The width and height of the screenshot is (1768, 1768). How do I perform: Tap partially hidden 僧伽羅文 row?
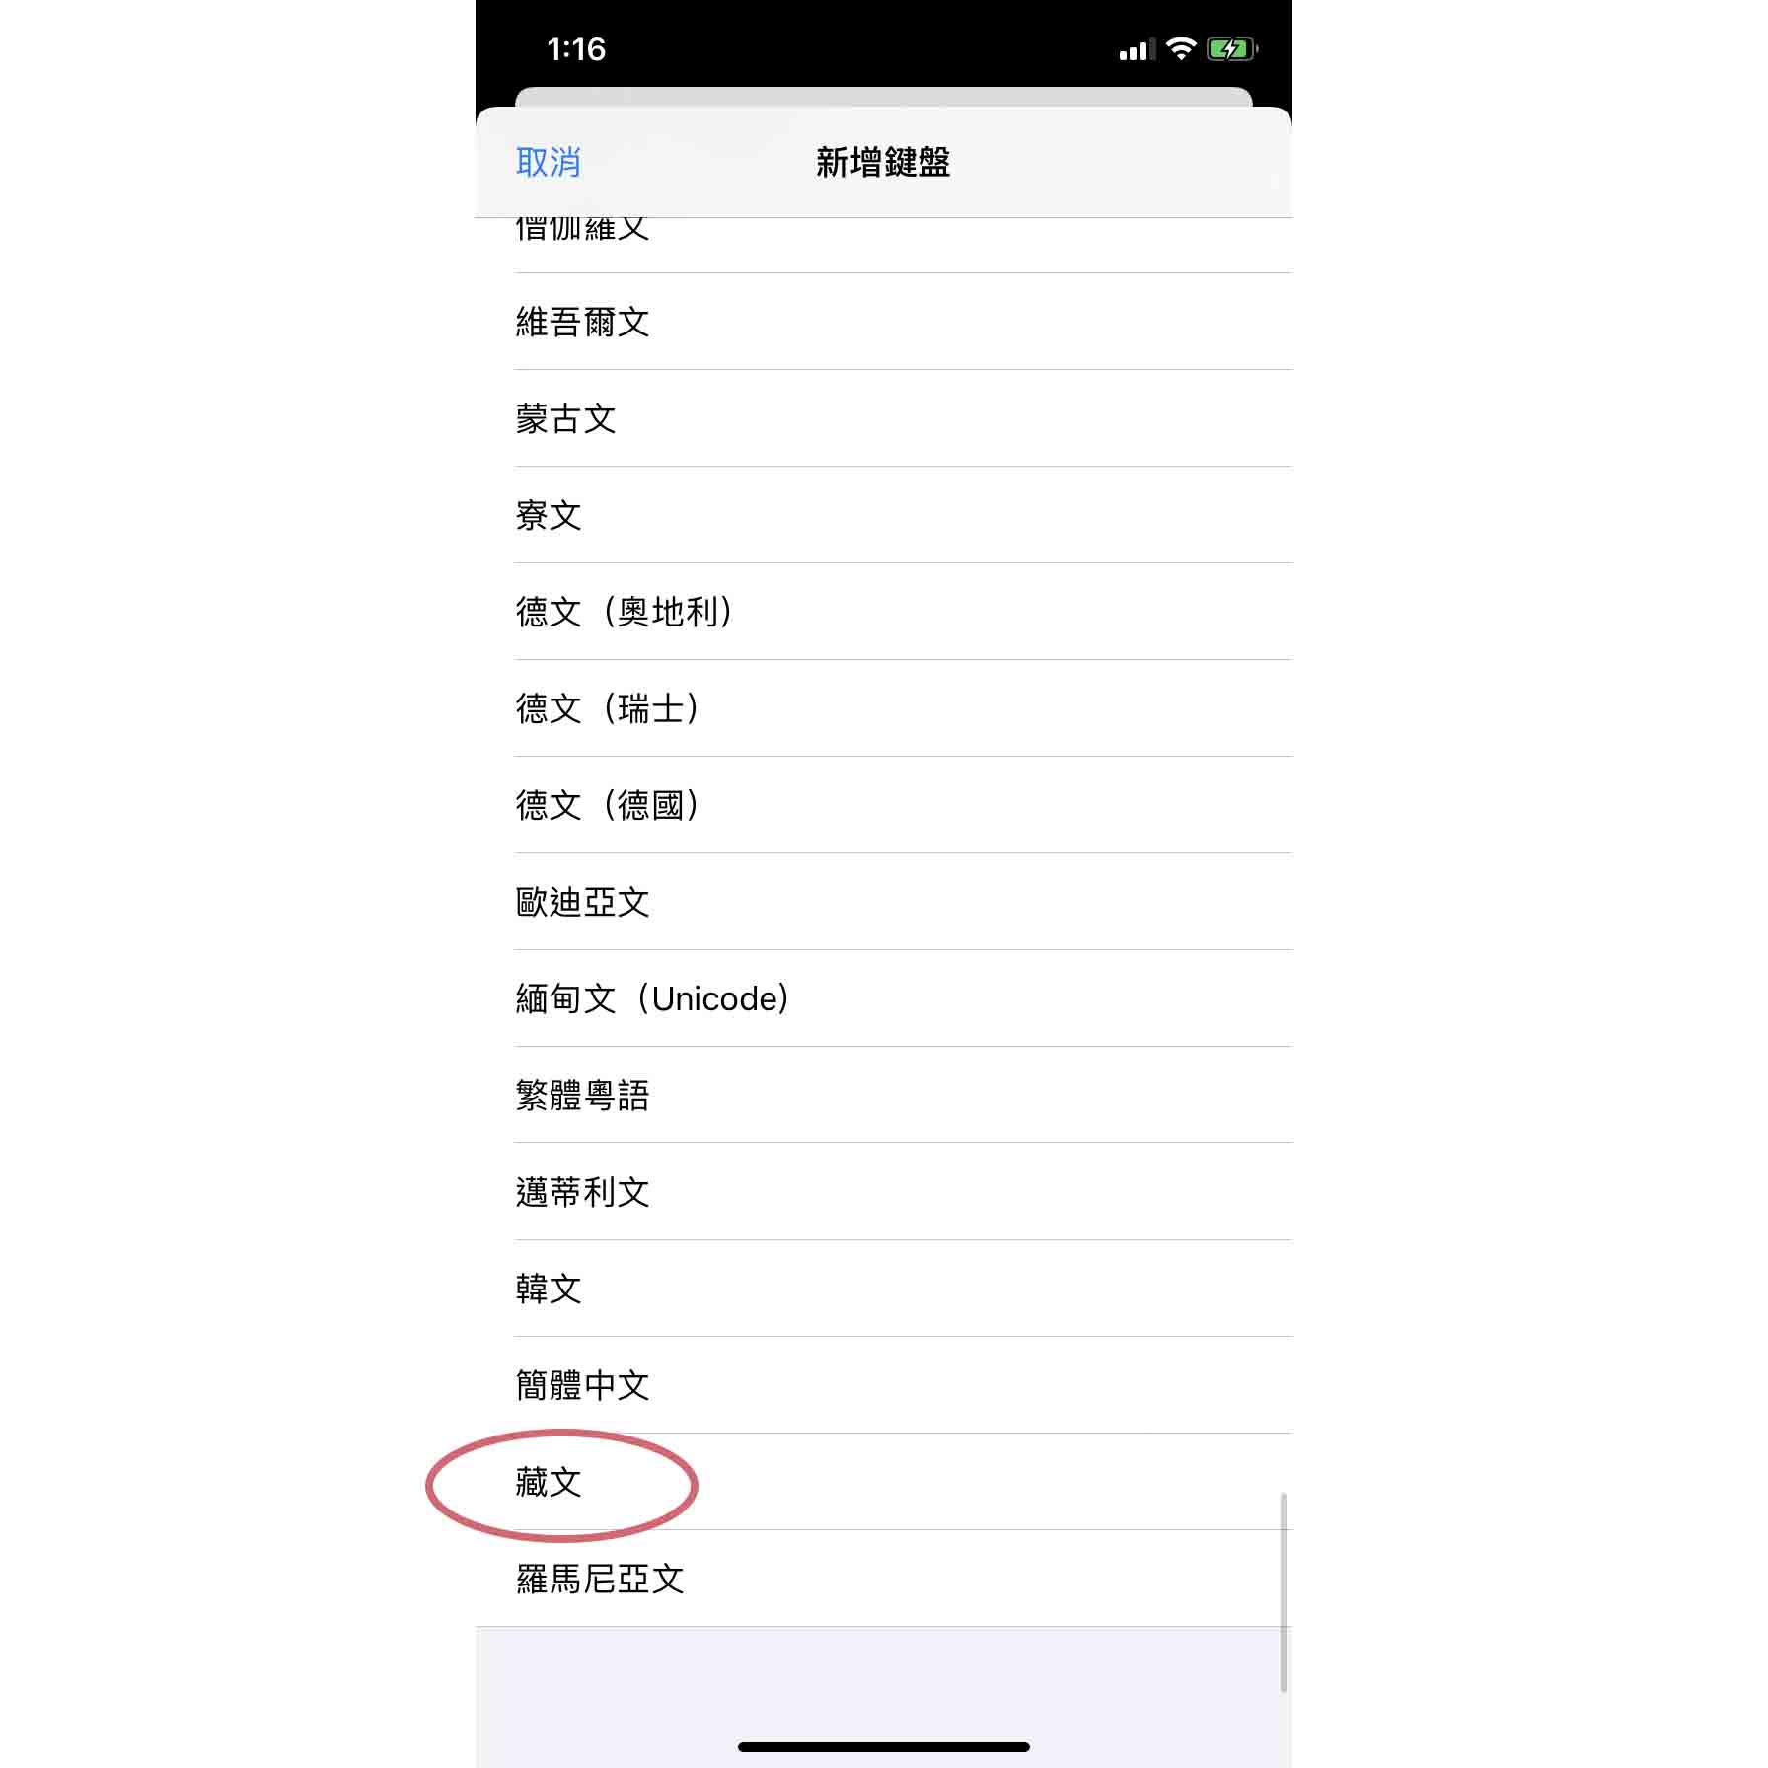(884, 245)
